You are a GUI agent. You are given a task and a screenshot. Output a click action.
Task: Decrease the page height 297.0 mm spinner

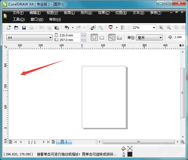coord(82,40)
